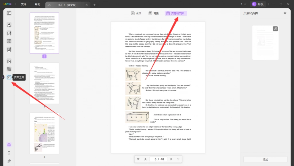Toggle the hidden-eye icon on template preview
294x166 pixels.
point(275,29)
